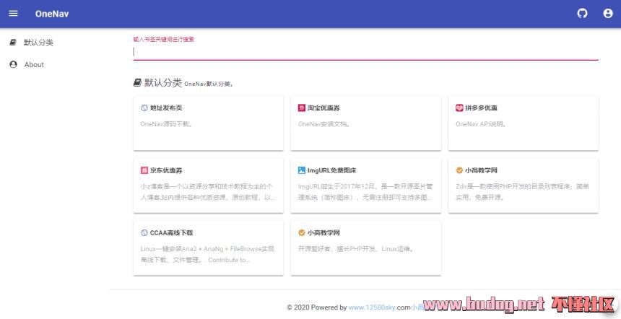Focus the bookmark keyword search field
Image resolution: width=621 pixels, height=319 pixels.
365,51
